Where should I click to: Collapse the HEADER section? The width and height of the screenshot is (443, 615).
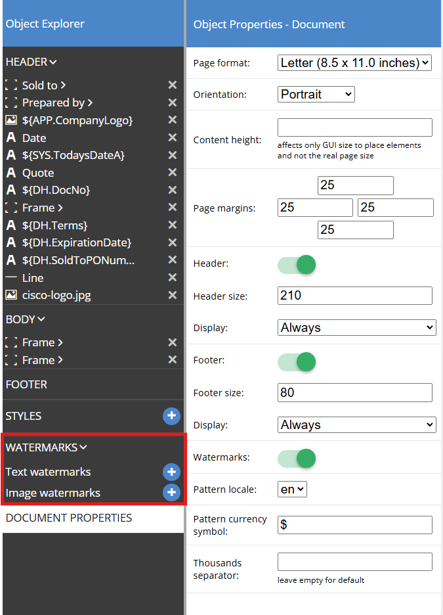click(31, 62)
